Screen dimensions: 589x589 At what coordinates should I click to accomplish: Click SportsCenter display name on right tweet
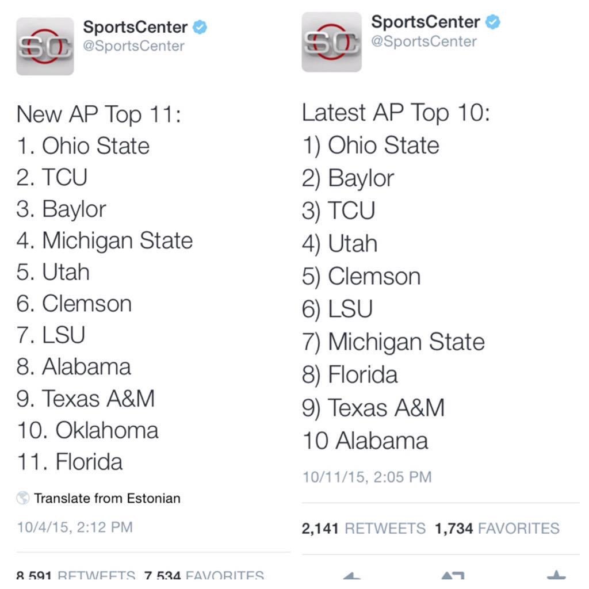(x=426, y=22)
